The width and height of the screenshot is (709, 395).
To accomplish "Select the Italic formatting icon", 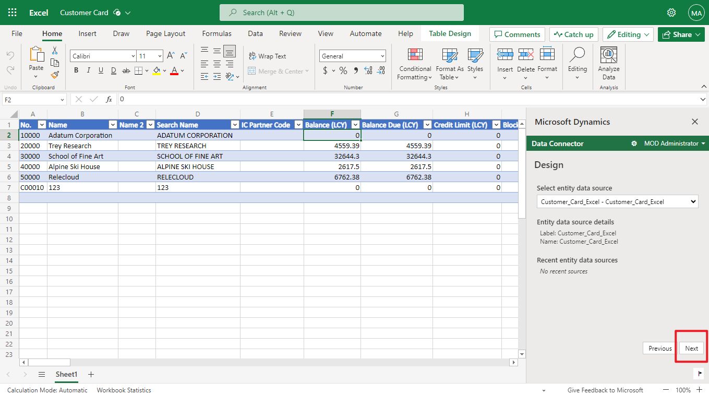I will click(x=88, y=70).
